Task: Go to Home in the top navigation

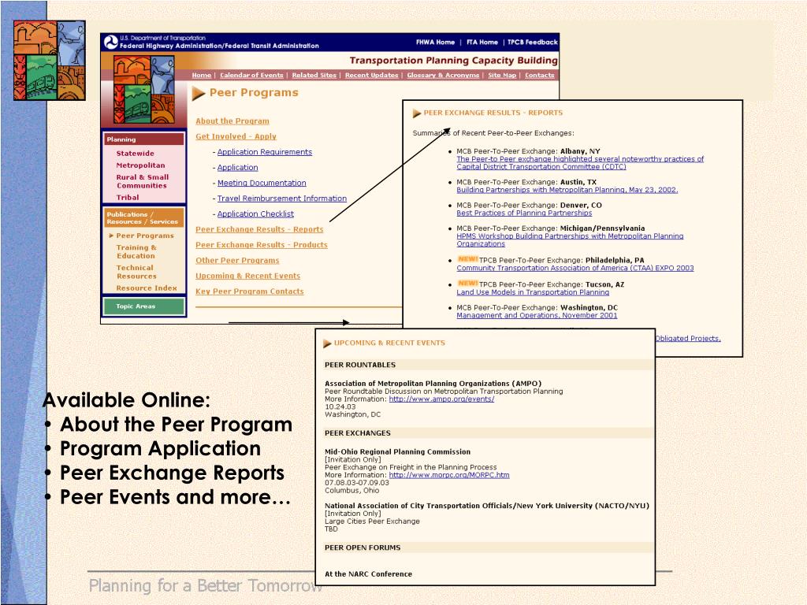Action: (202, 75)
